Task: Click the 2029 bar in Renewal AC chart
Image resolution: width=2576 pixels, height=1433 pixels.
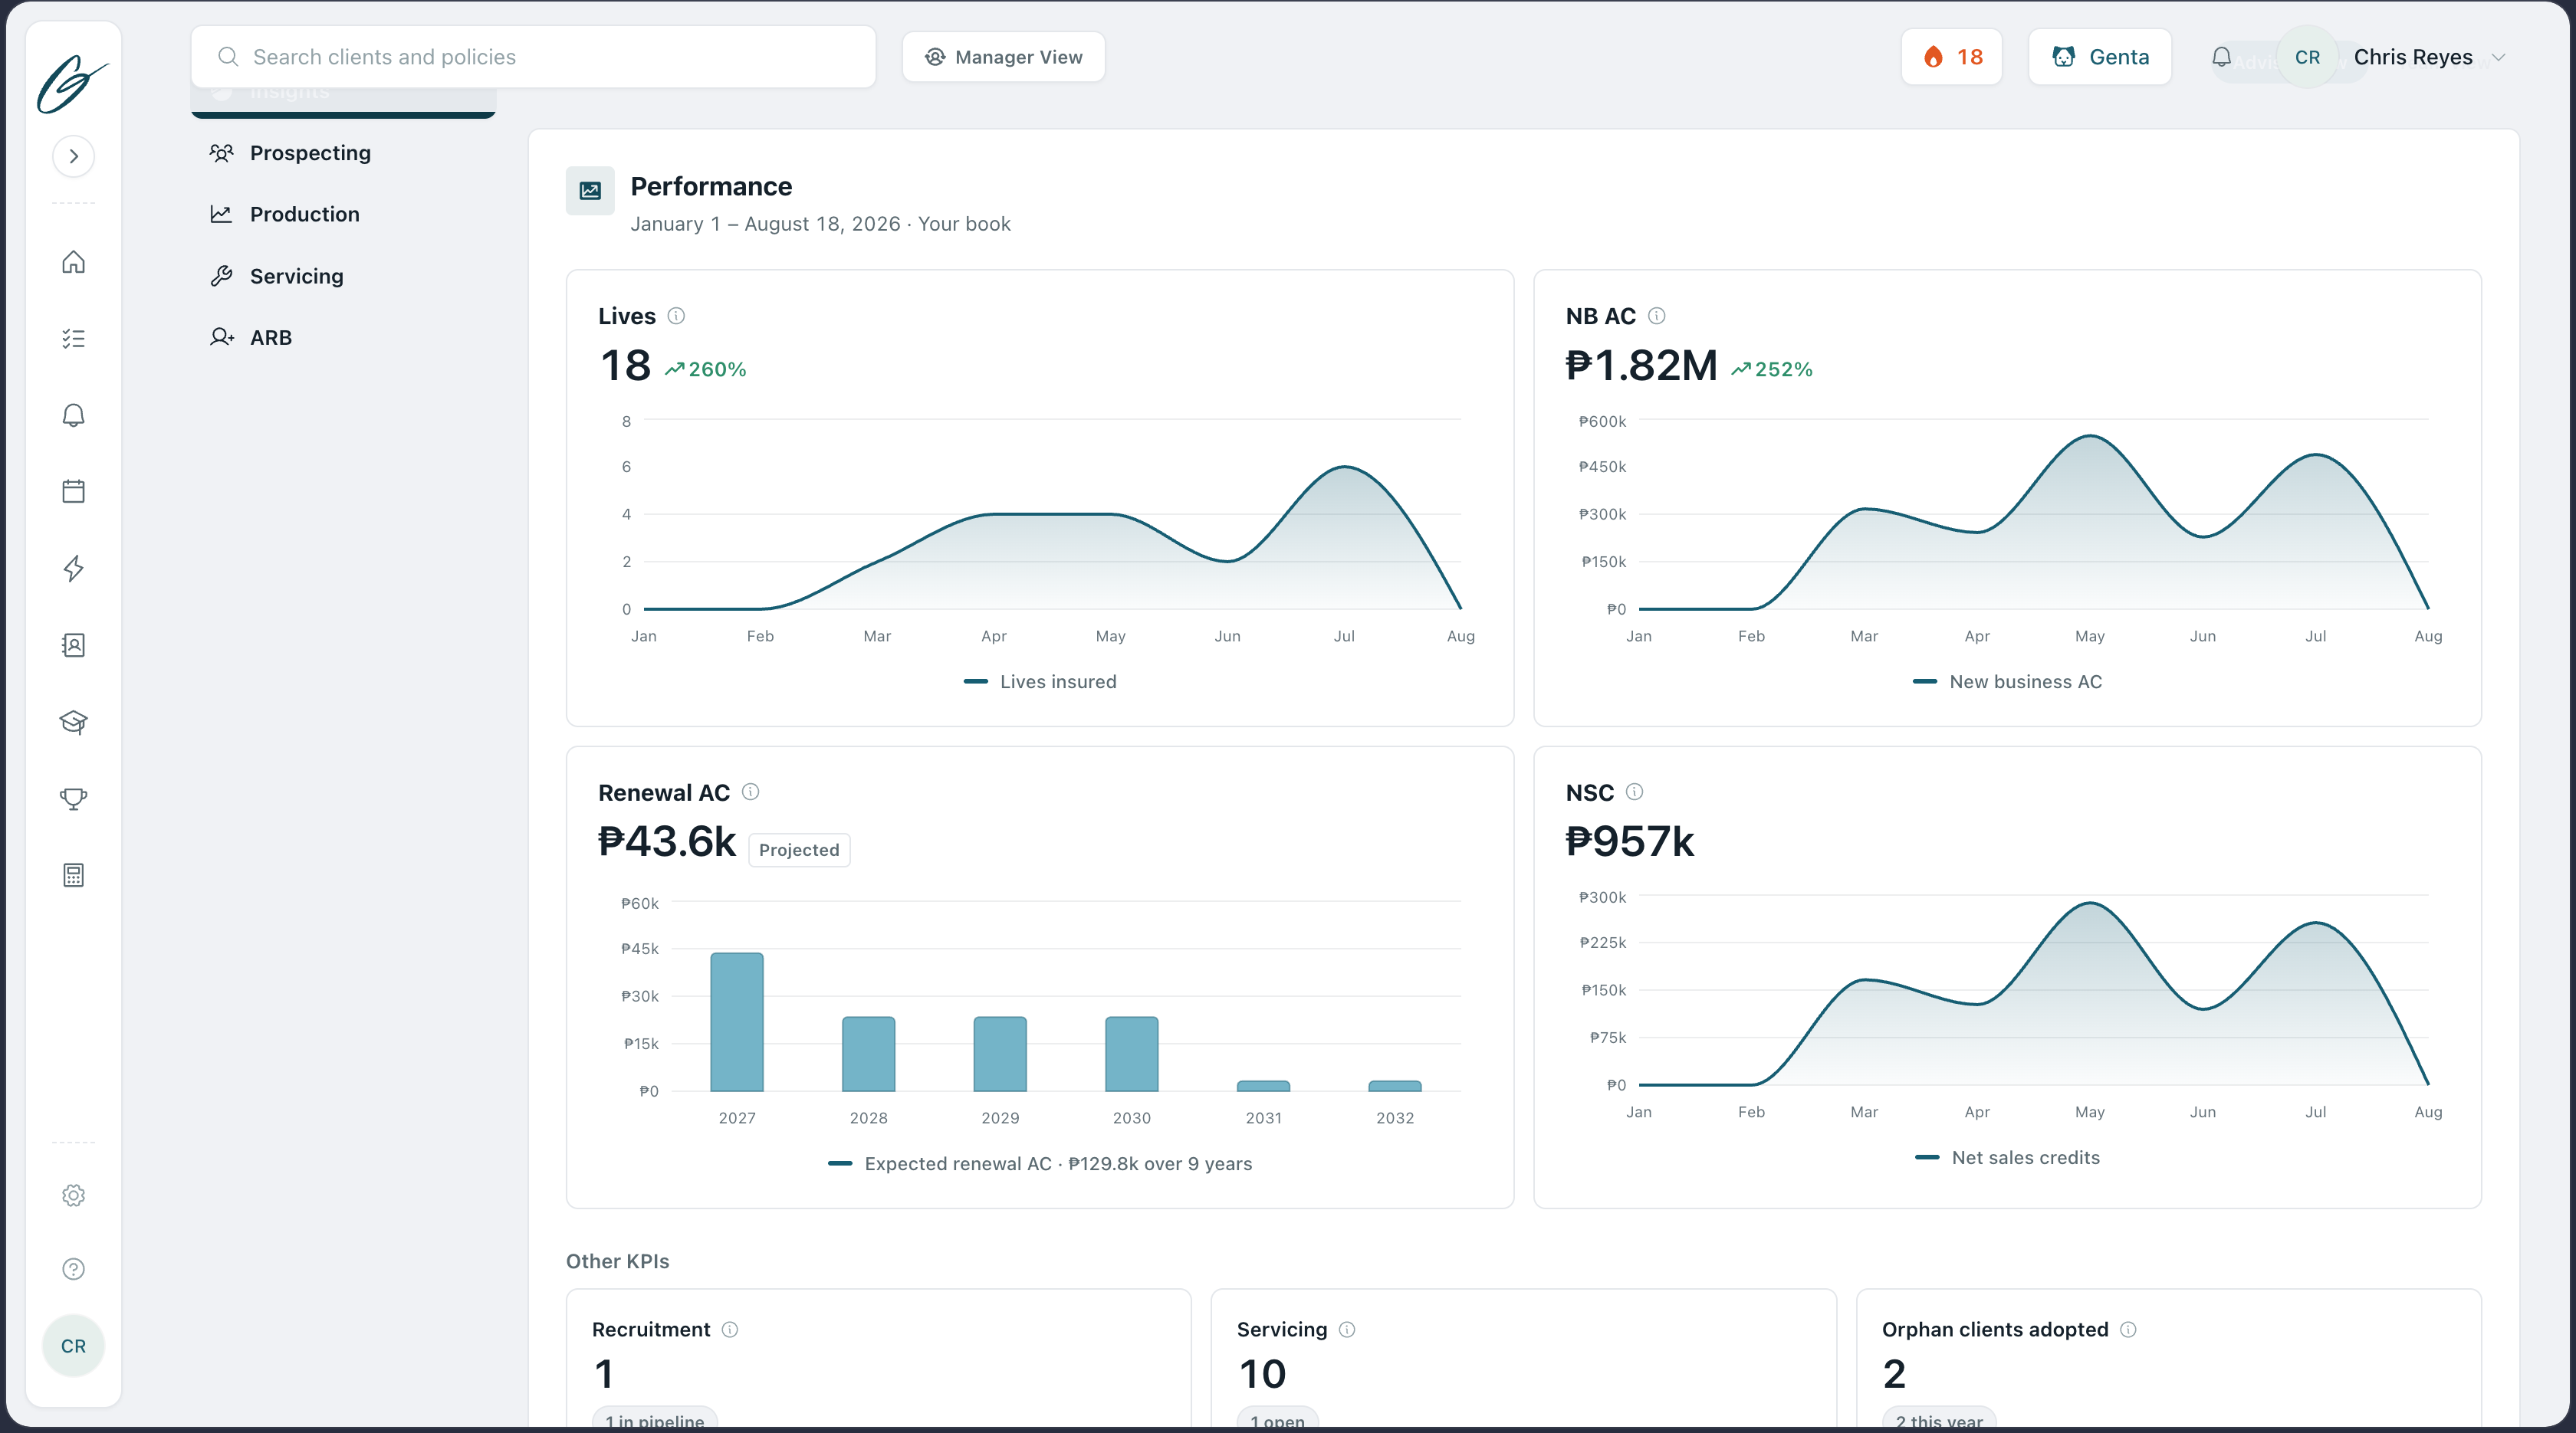Action: point(1000,1053)
